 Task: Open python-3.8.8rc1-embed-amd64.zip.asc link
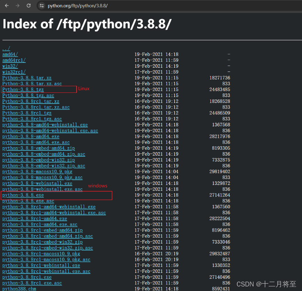(x=48, y=236)
